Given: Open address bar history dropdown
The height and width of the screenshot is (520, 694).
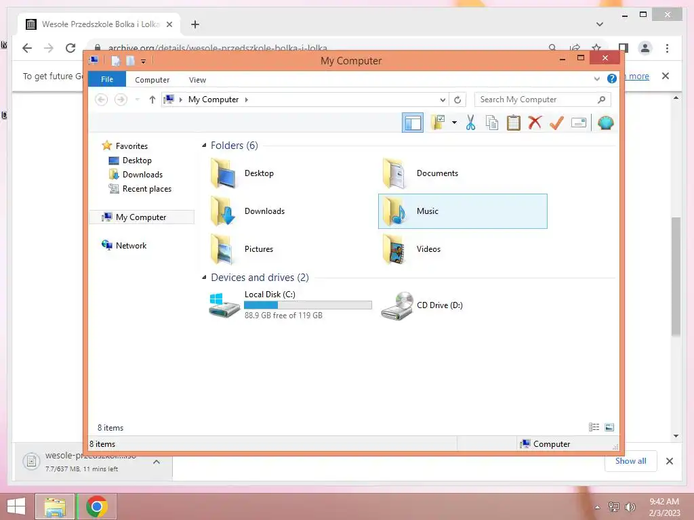Looking at the screenshot, I should click(x=442, y=100).
